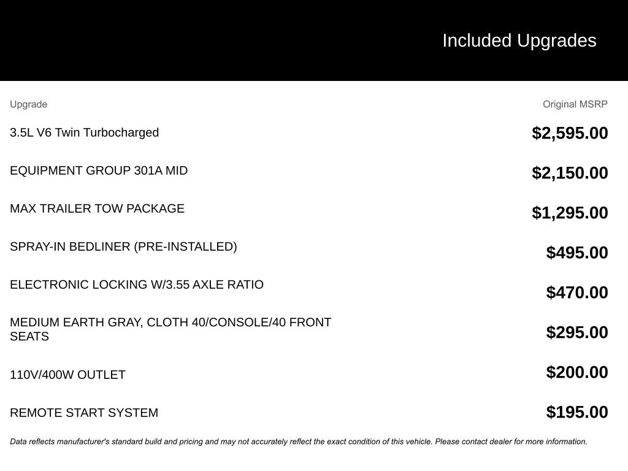628x471 pixels.
Task: Click the Upgrade column header
Action: (x=29, y=104)
